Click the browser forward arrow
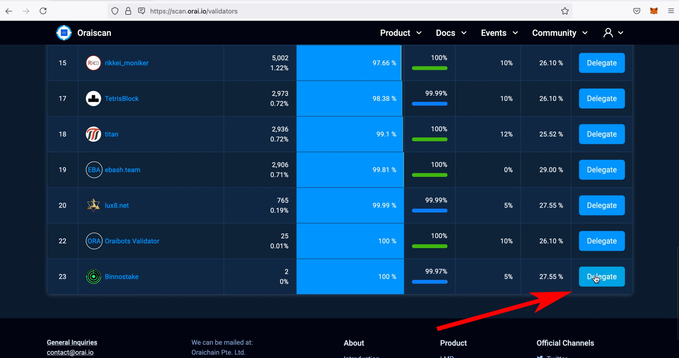 pos(26,11)
